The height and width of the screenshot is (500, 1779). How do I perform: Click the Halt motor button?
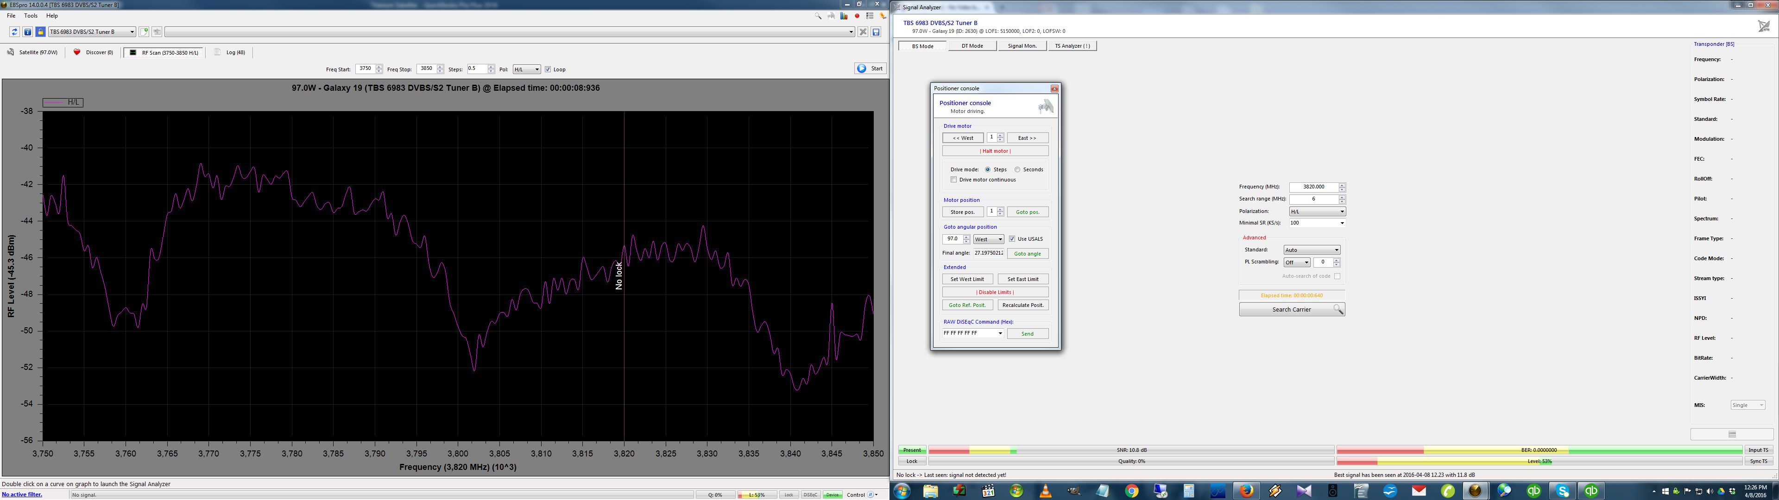tap(995, 150)
